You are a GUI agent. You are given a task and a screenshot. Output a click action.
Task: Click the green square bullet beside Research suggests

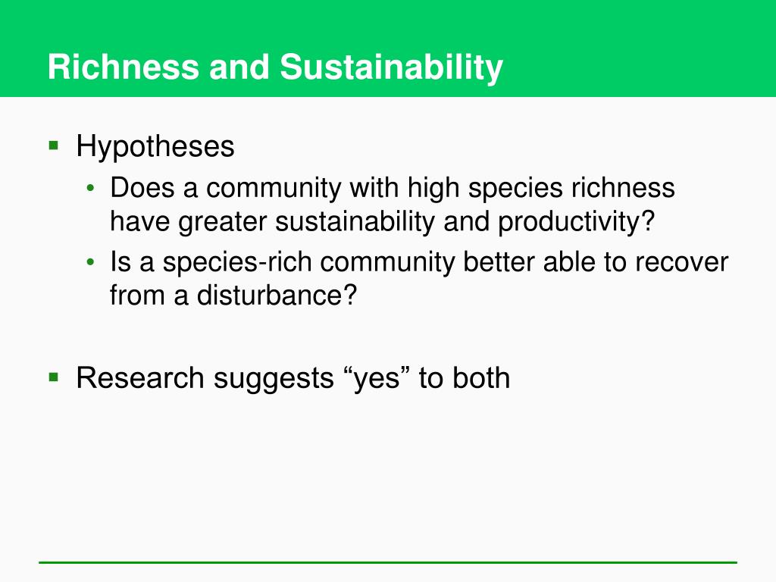coord(54,377)
